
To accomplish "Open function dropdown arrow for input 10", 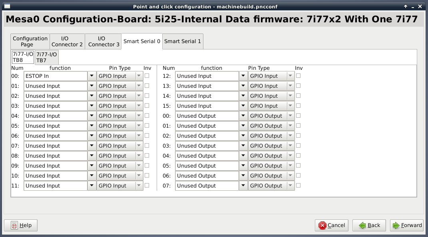I will [x=92, y=176].
